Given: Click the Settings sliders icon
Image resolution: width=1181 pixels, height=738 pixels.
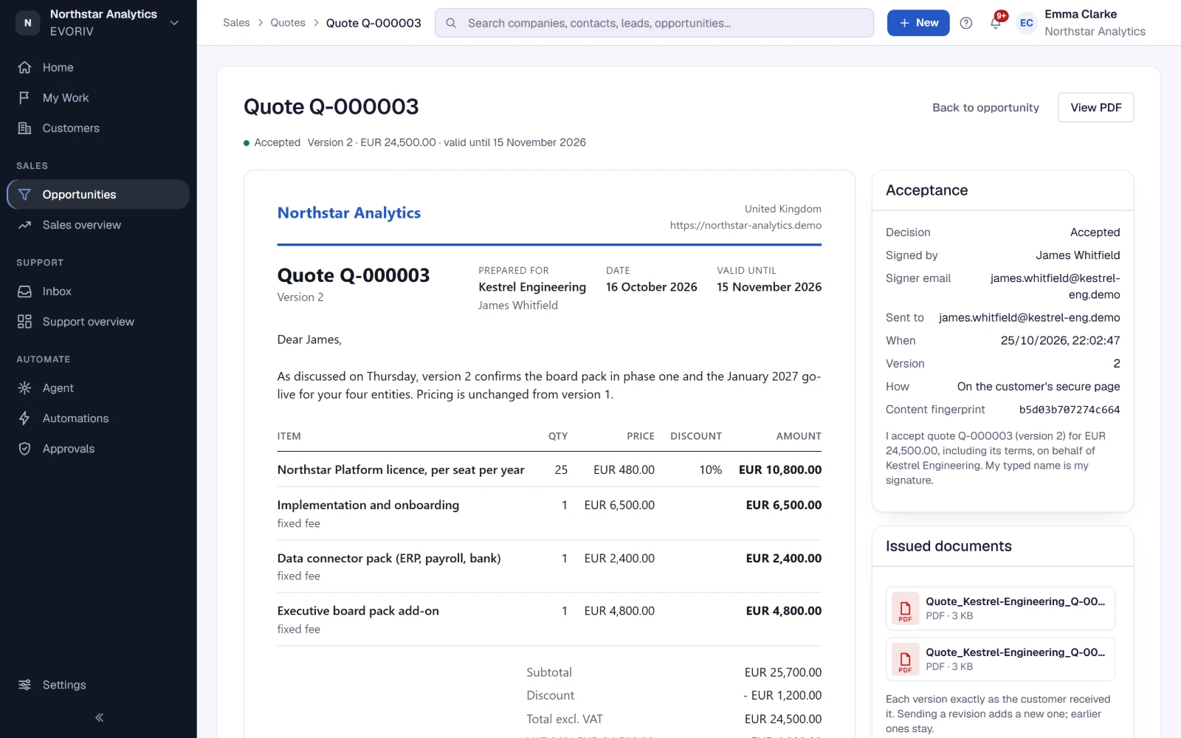Looking at the screenshot, I should coord(24,684).
